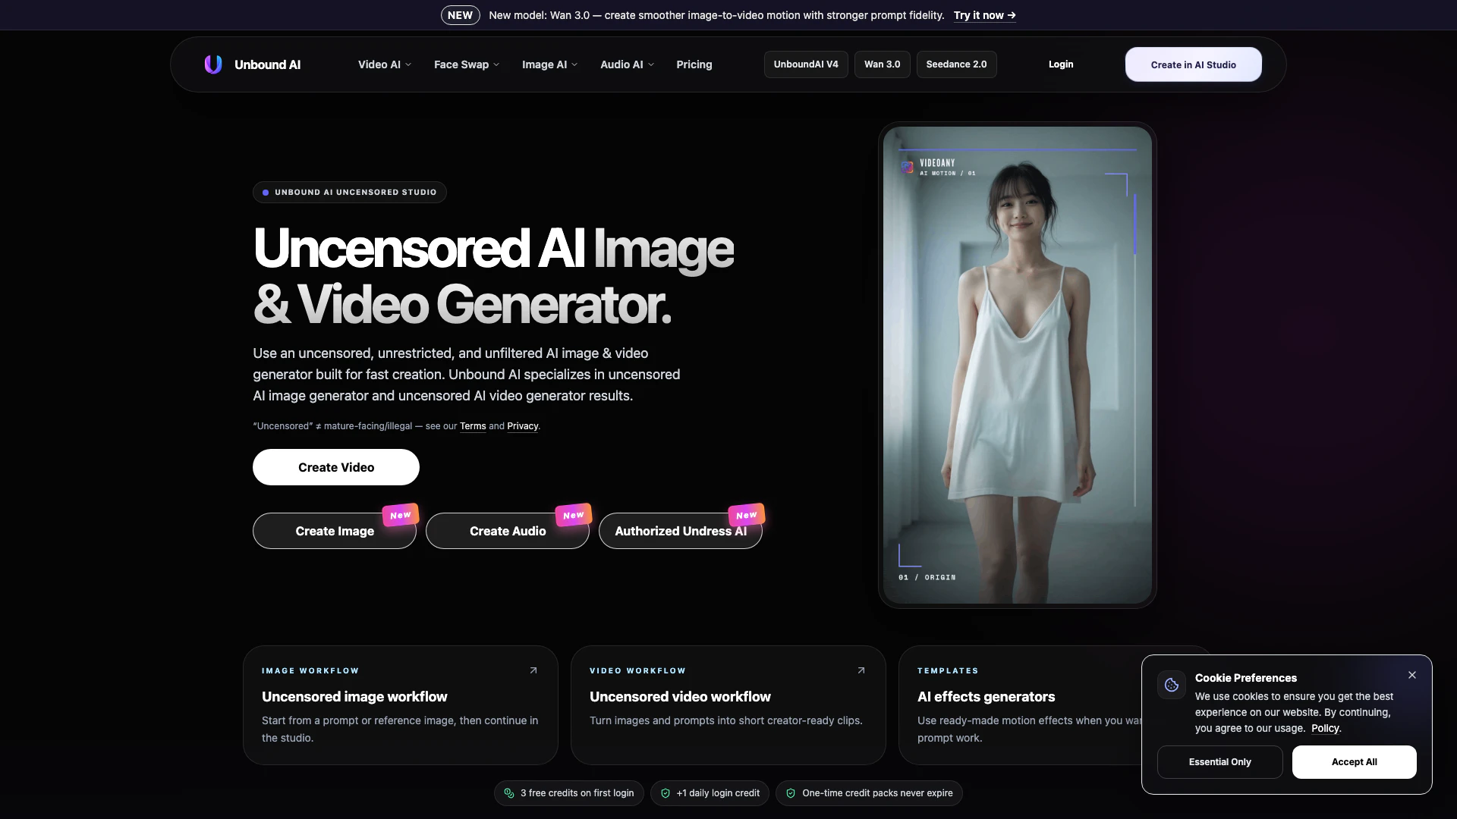Select the UnboundAI V4 model chip
Viewport: 1457px width, 819px height.
(806, 64)
